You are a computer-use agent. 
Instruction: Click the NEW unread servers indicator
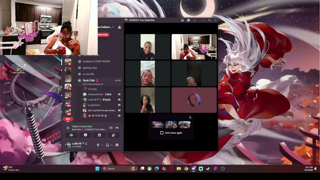pos(68,119)
